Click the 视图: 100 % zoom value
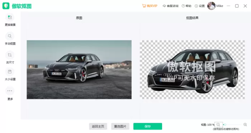The image size is (251, 133). (x=208, y=125)
